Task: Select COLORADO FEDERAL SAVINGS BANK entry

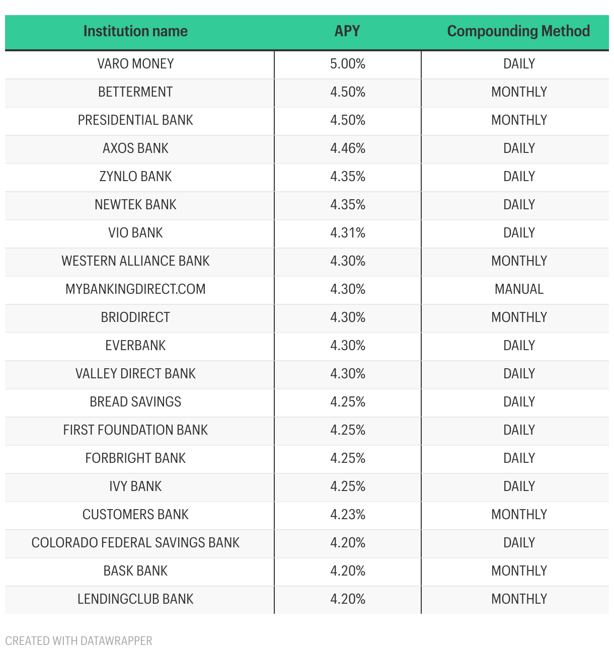Action: point(135,543)
